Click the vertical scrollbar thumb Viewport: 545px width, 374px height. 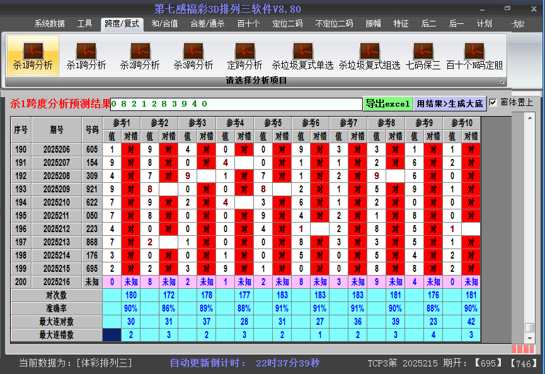pos(530,328)
